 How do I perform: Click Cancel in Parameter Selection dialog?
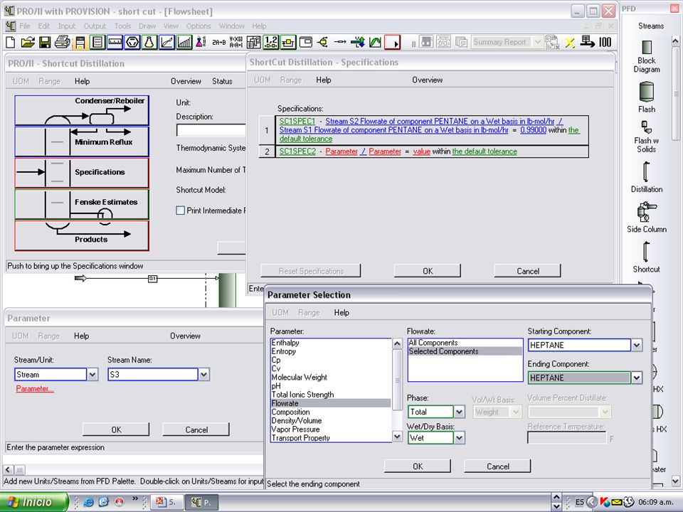[x=498, y=466]
